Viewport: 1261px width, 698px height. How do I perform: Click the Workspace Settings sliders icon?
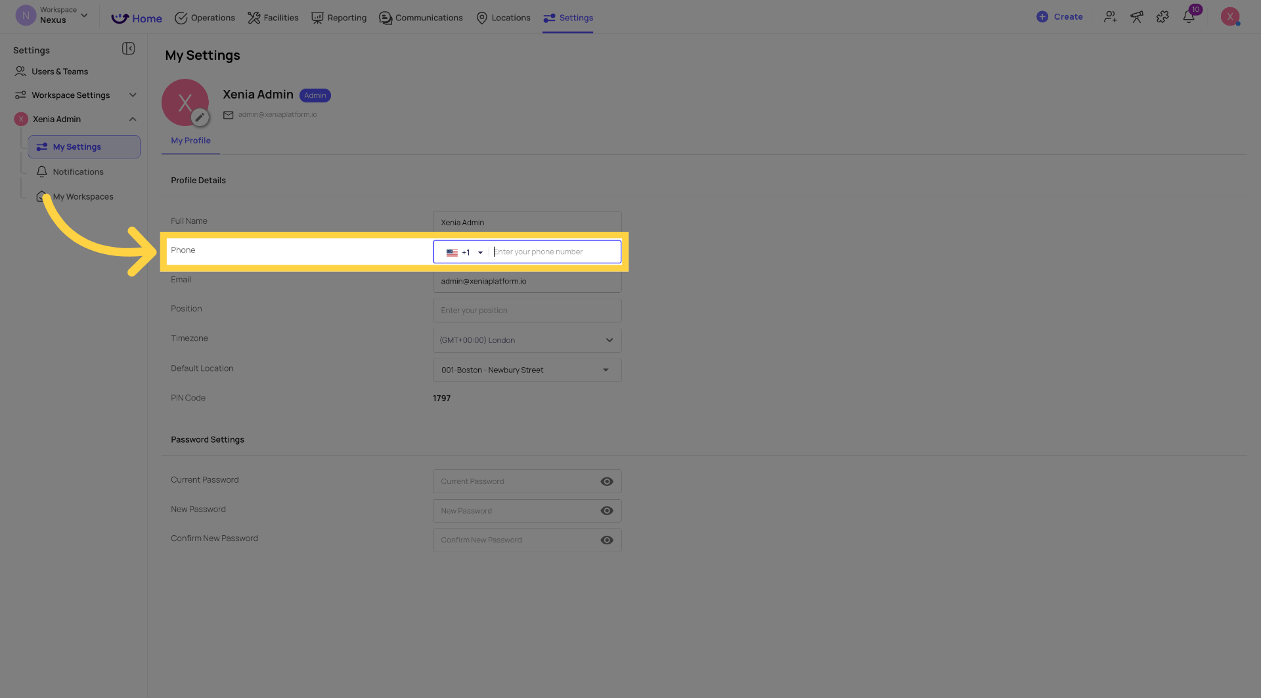pos(20,95)
